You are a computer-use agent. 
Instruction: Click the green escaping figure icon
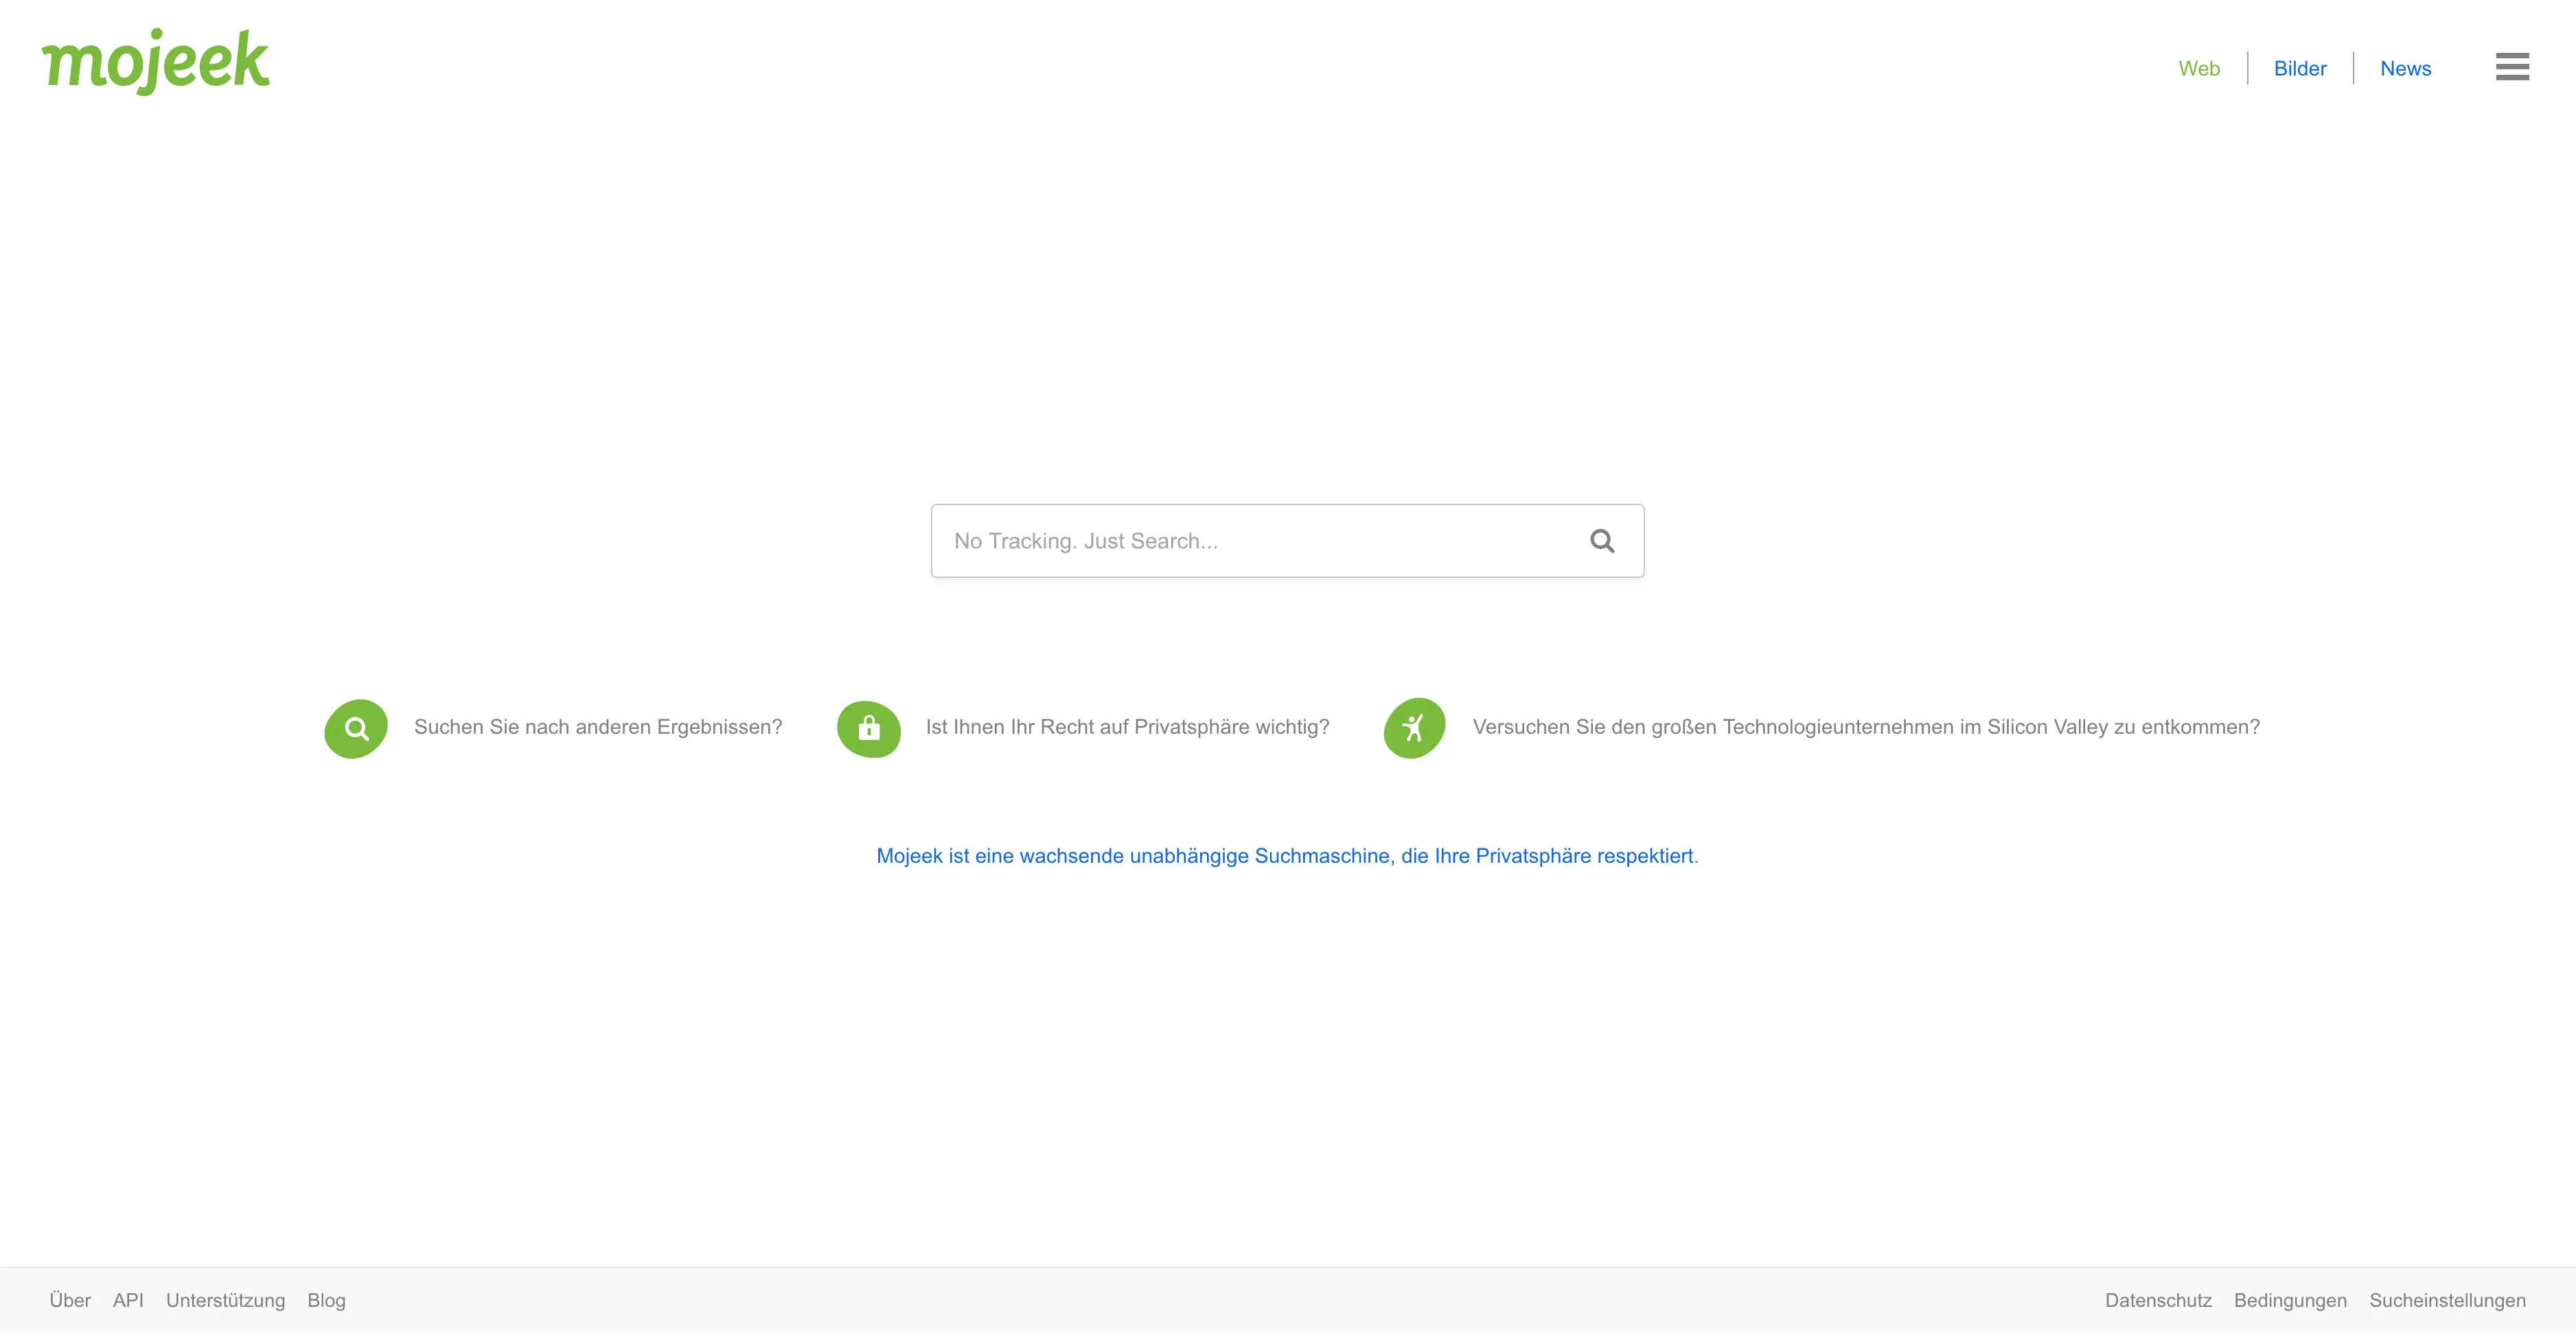point(1414,728)
